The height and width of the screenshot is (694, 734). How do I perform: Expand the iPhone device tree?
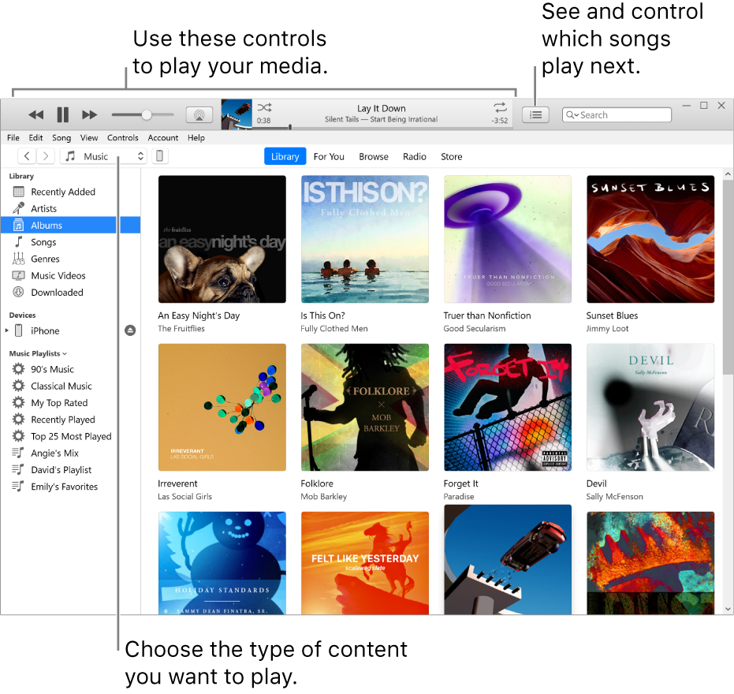click(x=7, y=330)
